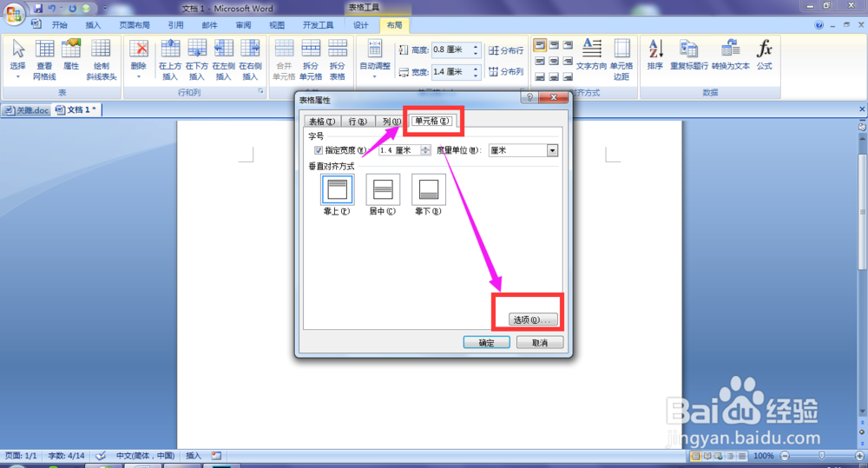Click dialog help question mark button
This screenshot has height=468, width=868.
click(x=529, y=97)
